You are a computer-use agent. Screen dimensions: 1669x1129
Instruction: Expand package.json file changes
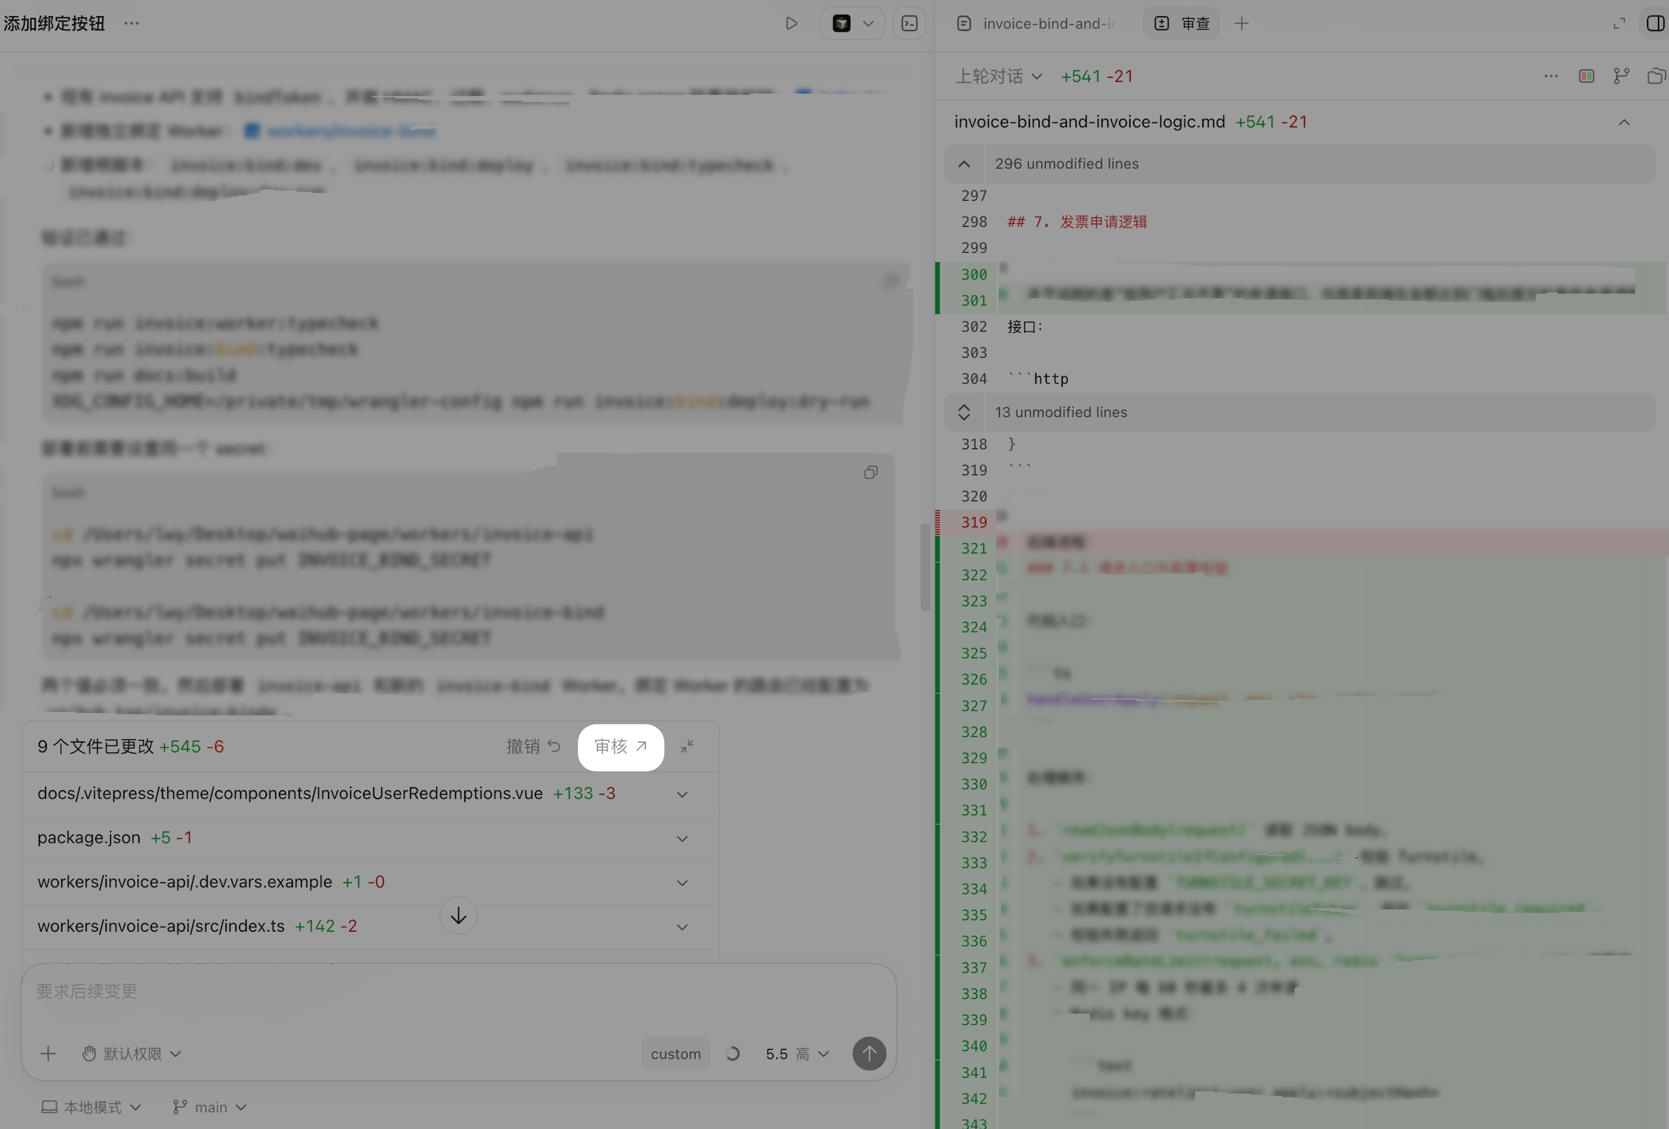[x=682, y=839]
